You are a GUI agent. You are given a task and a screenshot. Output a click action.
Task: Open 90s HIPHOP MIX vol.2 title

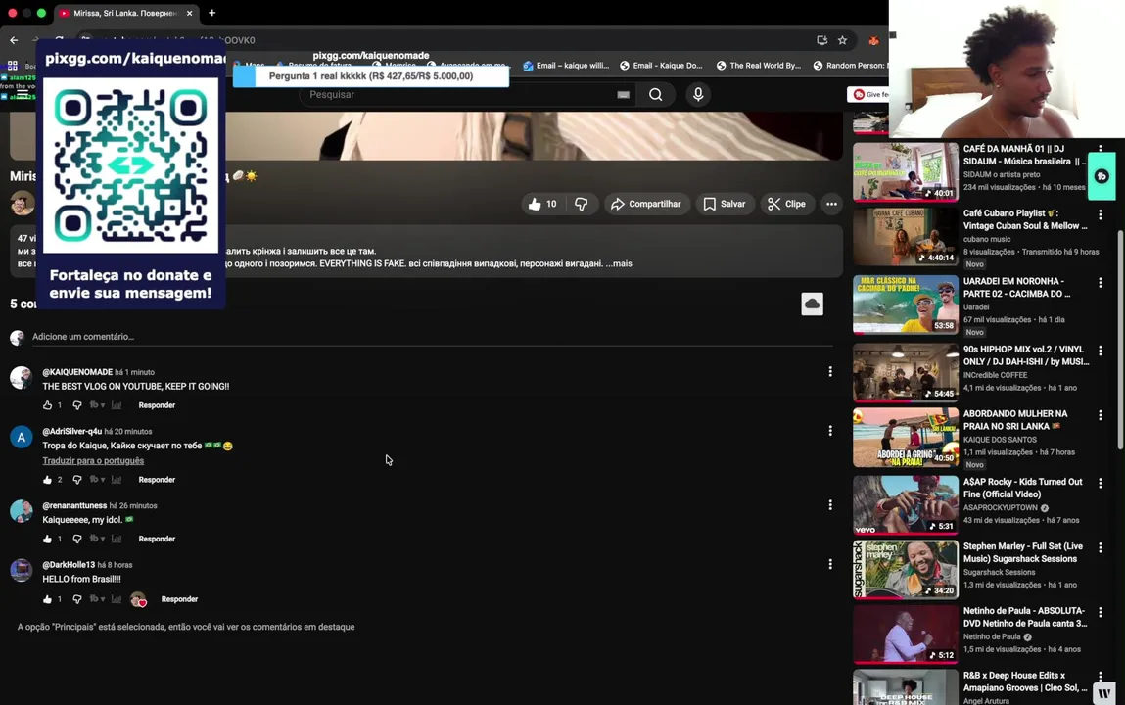[x=1026, y=355]
